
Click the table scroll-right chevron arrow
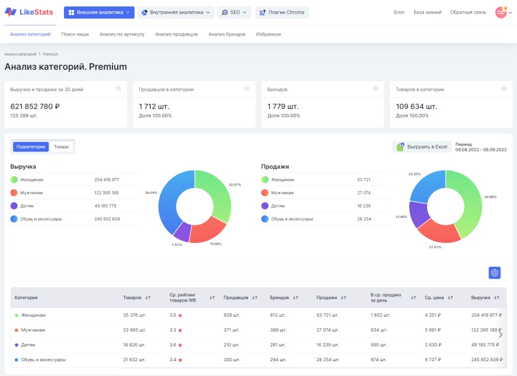tap(500, 335)
